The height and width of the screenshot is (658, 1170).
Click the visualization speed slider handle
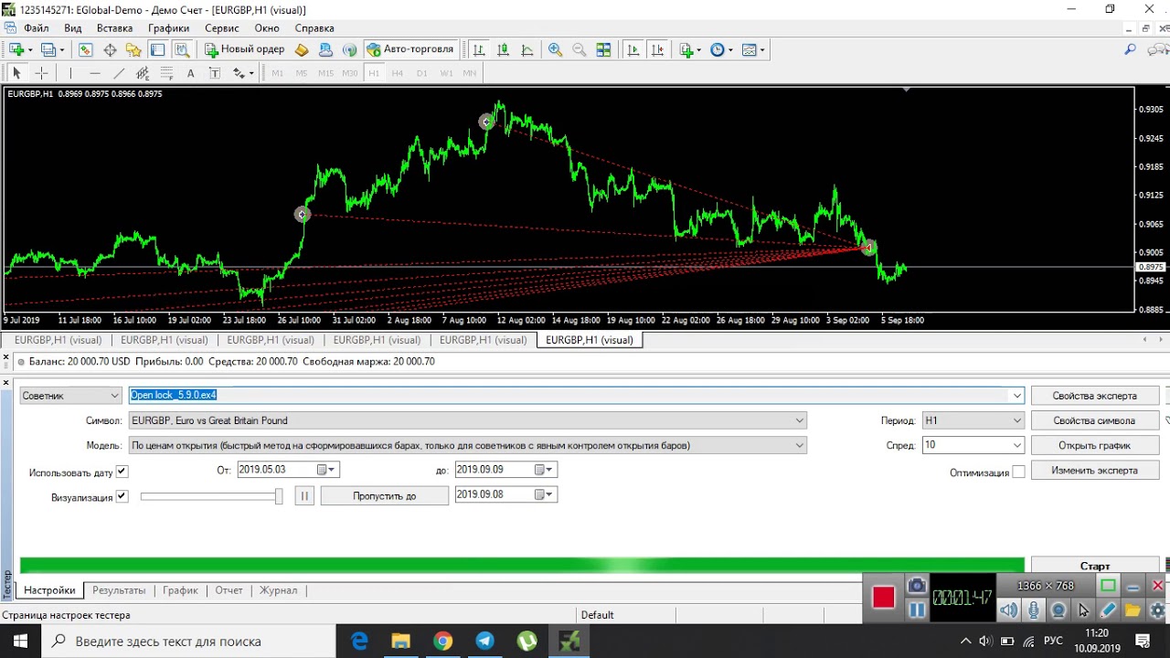[279, 495]
